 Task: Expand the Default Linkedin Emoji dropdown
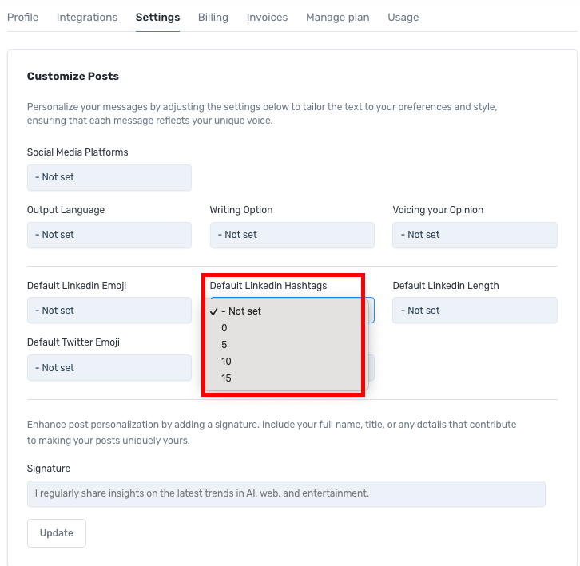109,311
